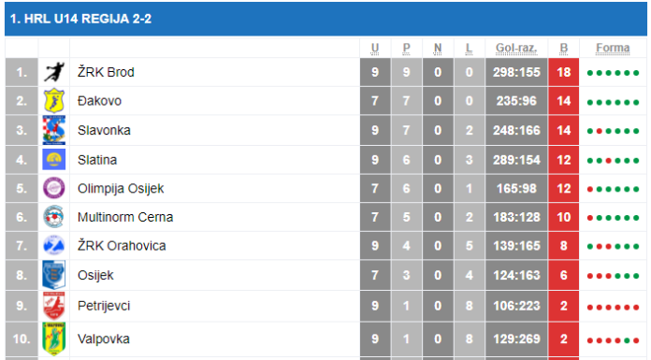Click the ŽRK Orahovica blue logo
The image size is (651, 360).
54,245
